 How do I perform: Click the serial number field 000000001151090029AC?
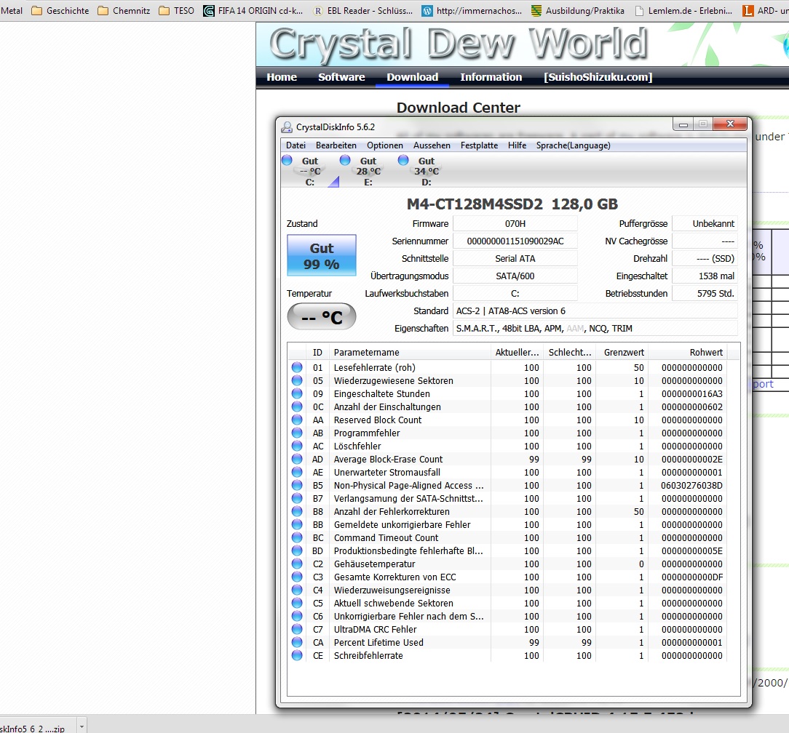coord(515,241)
